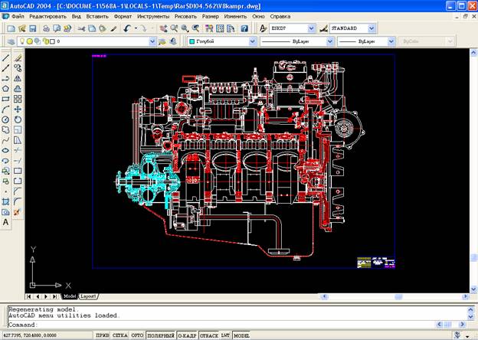
Task: Expand the lineweight ByLayer dropdown
Action: coord(391,41)
